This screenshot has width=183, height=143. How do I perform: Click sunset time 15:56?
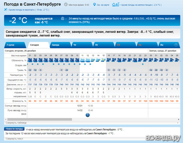(90, 106)
